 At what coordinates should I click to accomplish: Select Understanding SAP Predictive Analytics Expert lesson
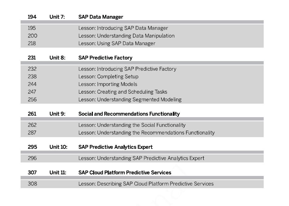(x=141, y=158)
